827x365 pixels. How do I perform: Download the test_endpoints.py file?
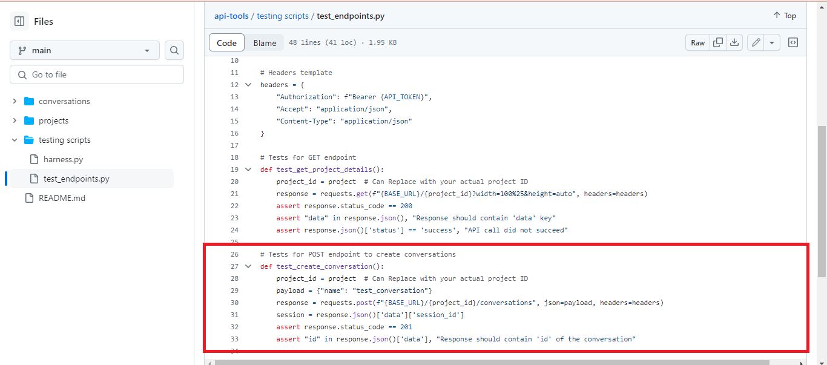click(x=734, y=42)
